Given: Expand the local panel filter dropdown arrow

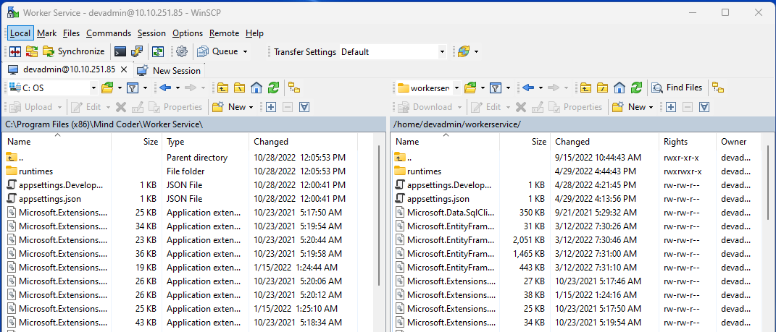Looking at the screenshot, I should [x=145, y=88].
